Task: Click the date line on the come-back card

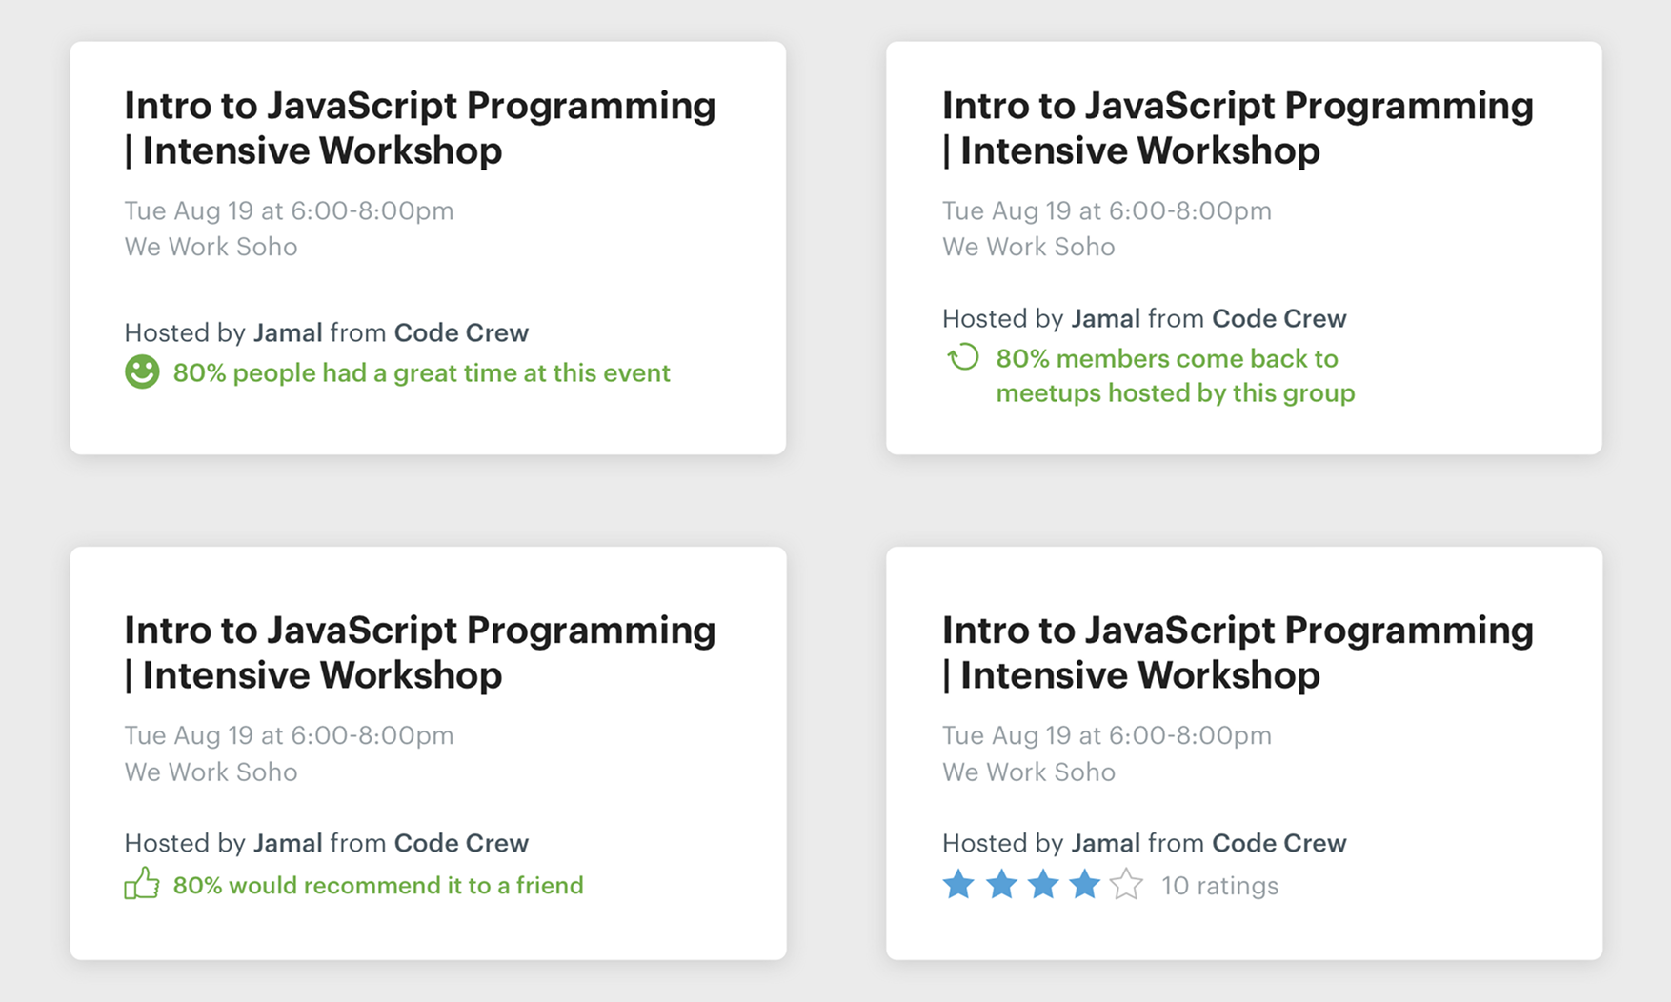Action: tap(1107, 210)
